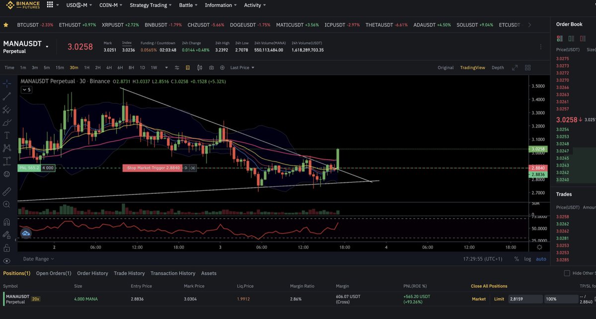Viewport: 596px width, 319px height.
Task: Toggle lock all drawing tools
Action: tap(7, 247)
